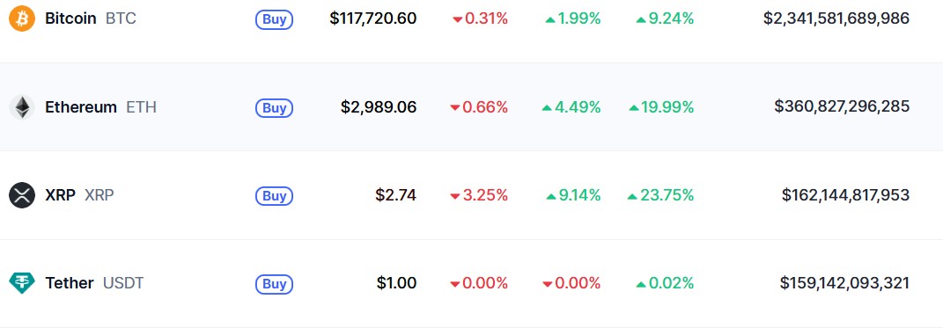
Task: Choose the Buy button for Tether
Action: coord(274,283)
